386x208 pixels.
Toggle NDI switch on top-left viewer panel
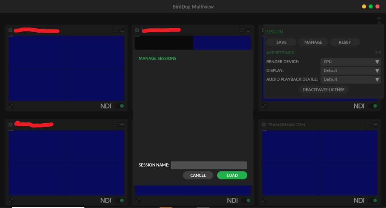[119, 106]
